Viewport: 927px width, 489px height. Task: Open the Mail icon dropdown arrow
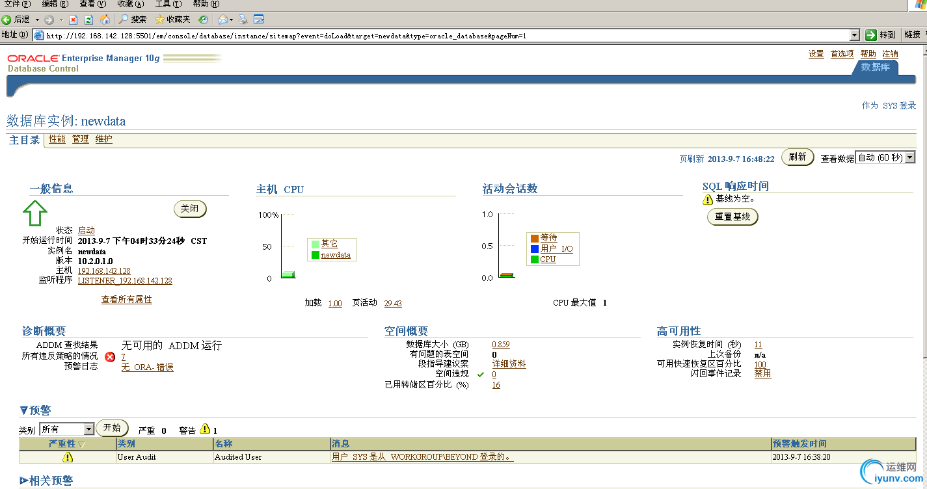pos(232,20)
